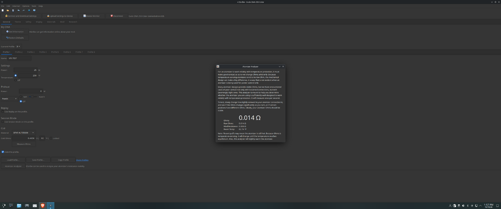Viewport: 501px width, 209px height.
Task: Click the game controller icon in the taskbar
Action: [x=27, y=206]
